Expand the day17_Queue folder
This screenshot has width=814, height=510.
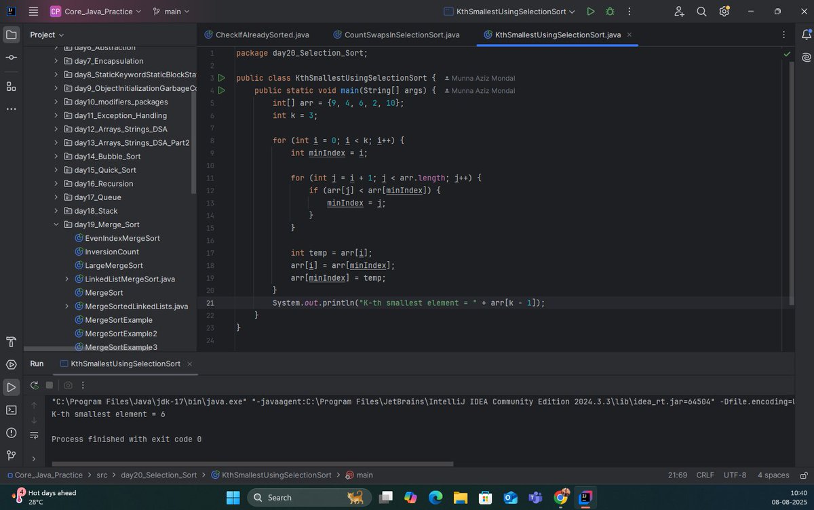[56, 197]
